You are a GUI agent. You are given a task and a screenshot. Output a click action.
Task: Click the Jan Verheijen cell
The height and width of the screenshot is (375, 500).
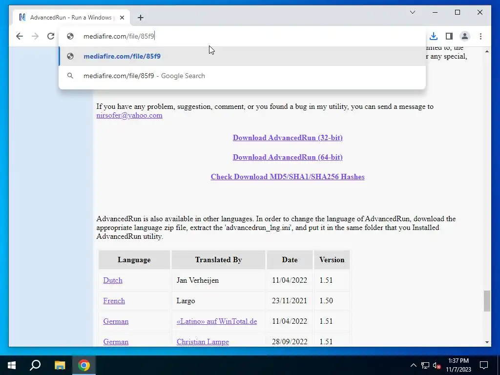coord(218,280)
